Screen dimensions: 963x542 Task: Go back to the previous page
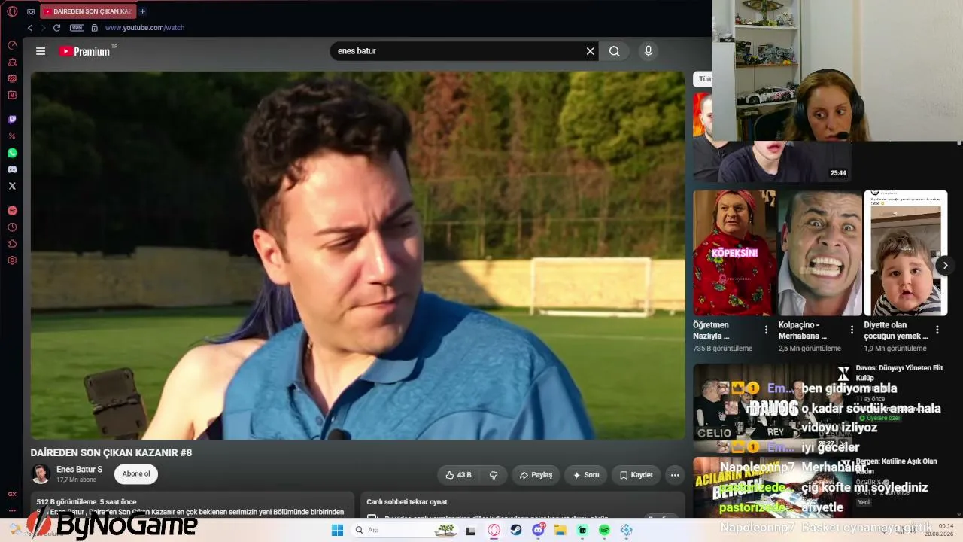30,28
